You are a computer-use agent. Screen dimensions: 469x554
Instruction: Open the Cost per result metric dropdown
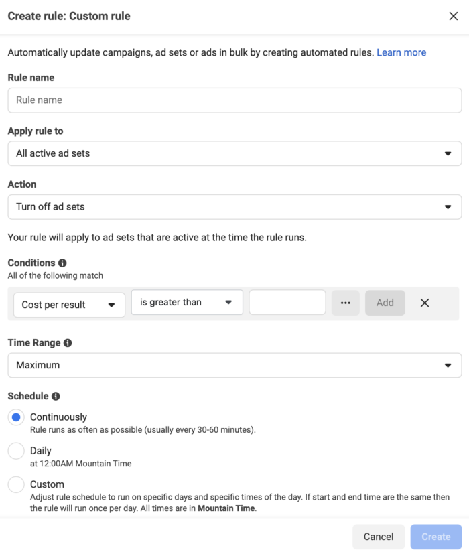pos(70,304)
